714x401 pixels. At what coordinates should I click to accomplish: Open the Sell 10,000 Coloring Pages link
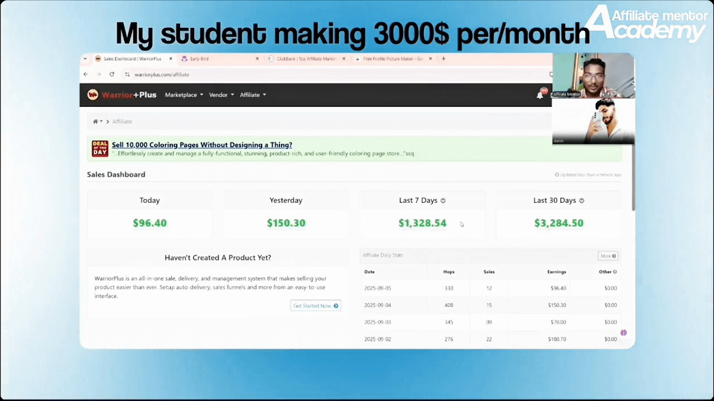(202, 145)
